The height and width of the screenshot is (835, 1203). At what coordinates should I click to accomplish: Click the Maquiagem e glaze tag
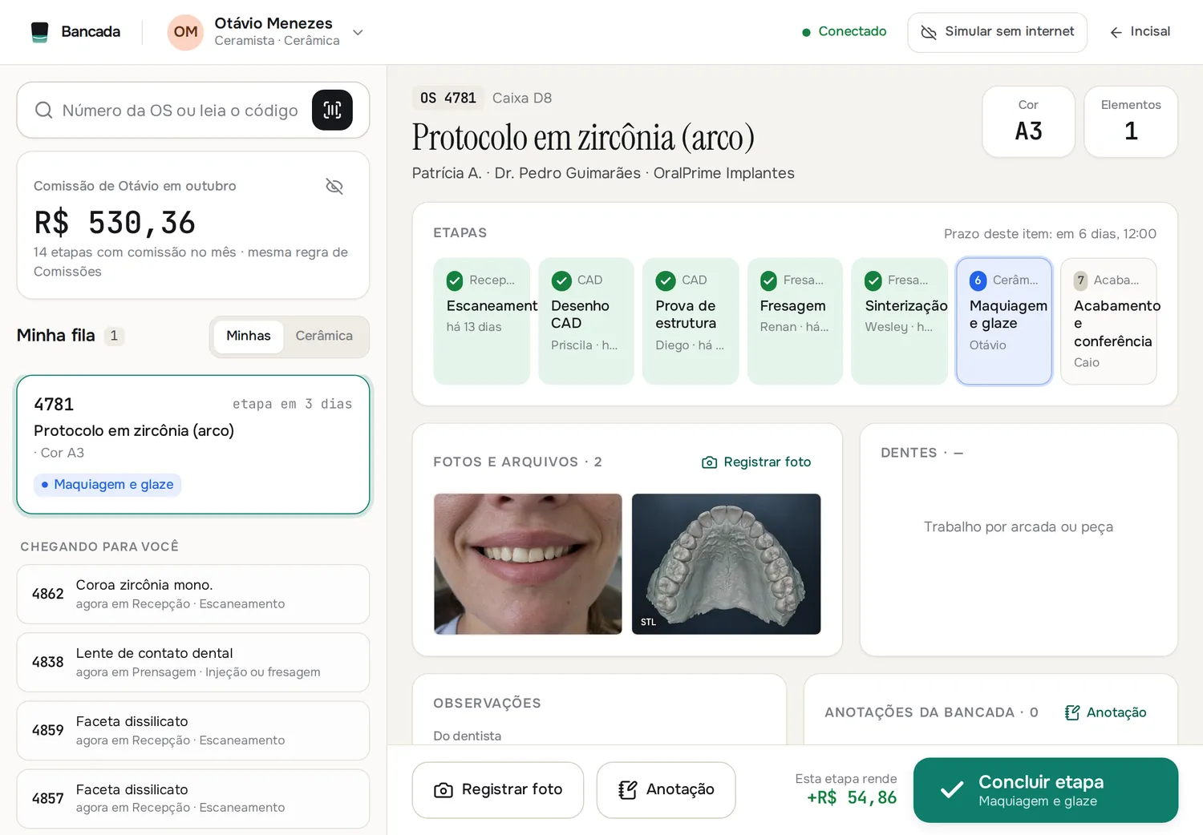[107, 485]
